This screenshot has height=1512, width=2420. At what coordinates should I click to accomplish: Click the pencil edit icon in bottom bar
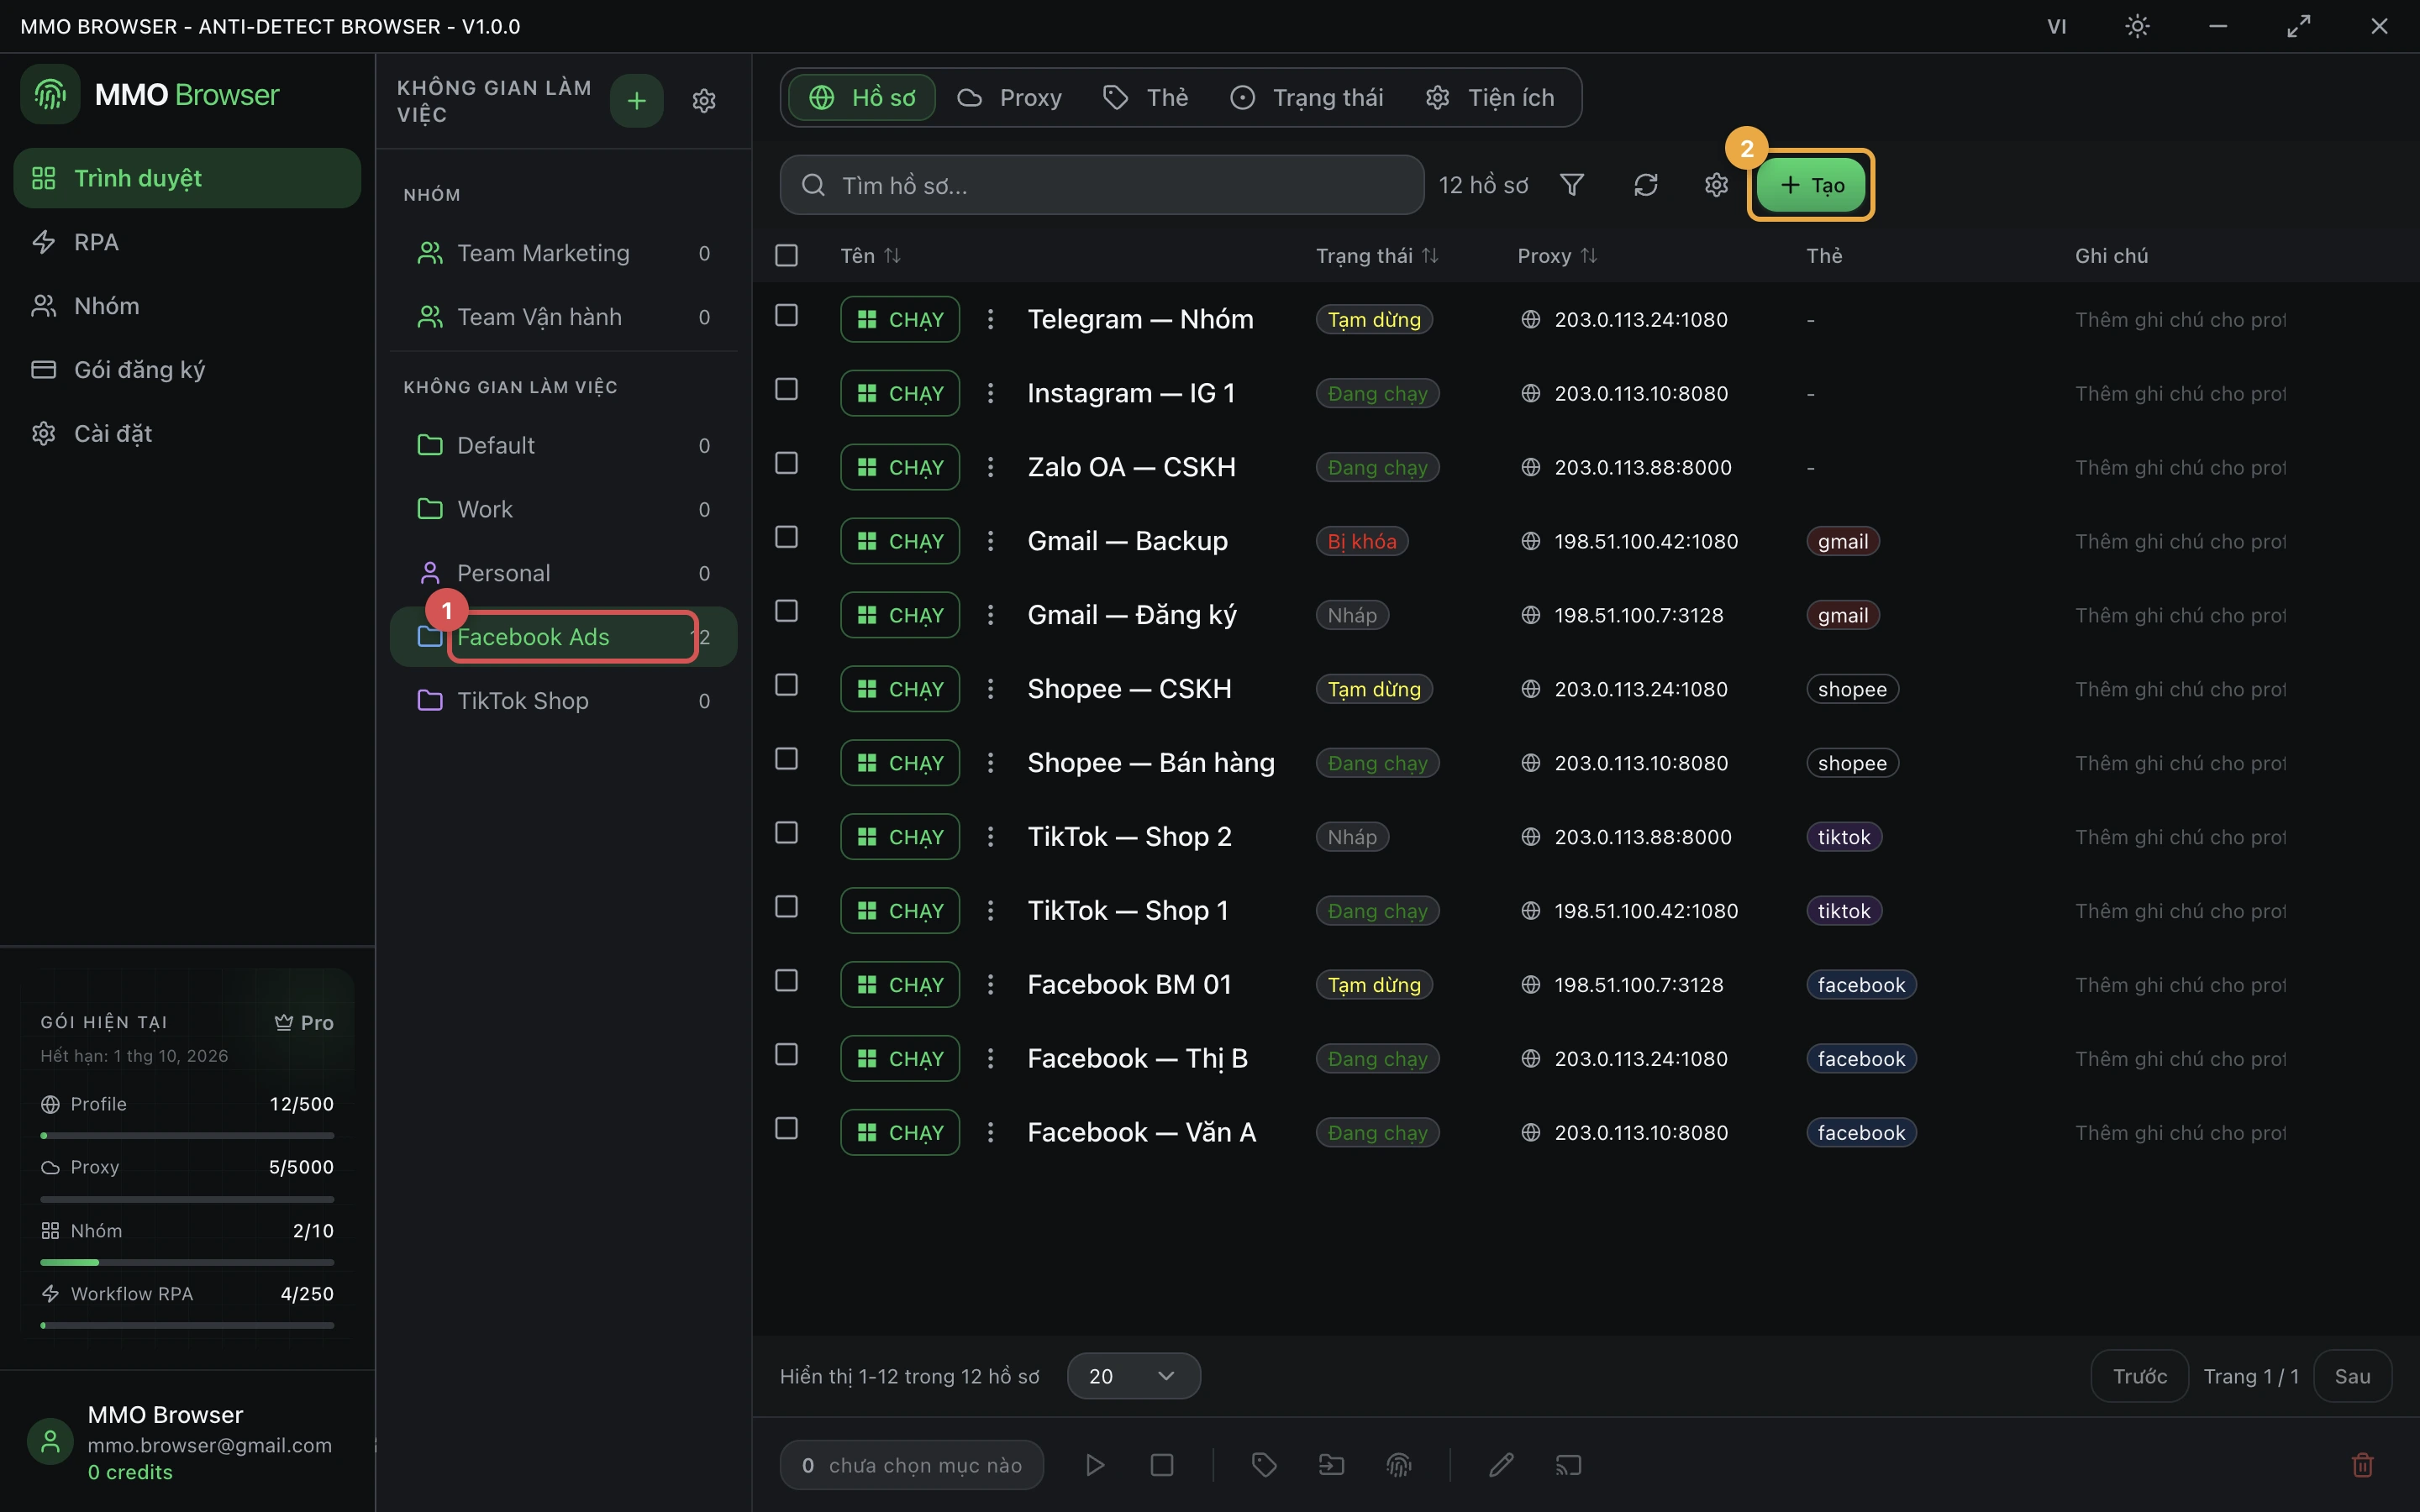1501,1465
